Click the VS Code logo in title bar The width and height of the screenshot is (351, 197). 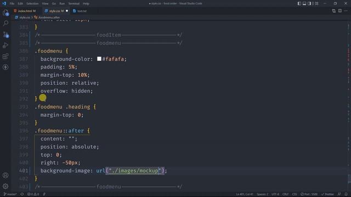(4, 4)
